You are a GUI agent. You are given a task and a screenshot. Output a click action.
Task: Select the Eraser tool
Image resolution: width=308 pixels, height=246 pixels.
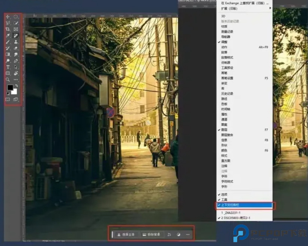click(x=16, y=48)
